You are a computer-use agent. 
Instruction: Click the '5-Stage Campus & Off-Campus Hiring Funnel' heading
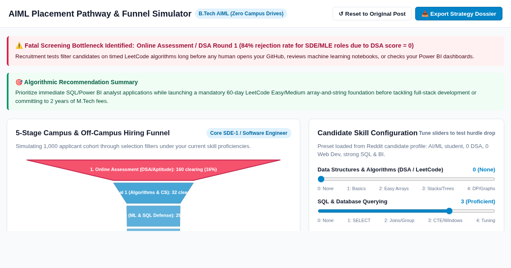pyautogui.click(x=93, y=133)
